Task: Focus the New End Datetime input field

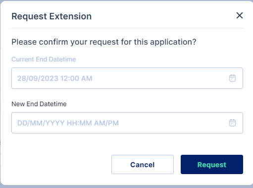Action: pos(127,123)
